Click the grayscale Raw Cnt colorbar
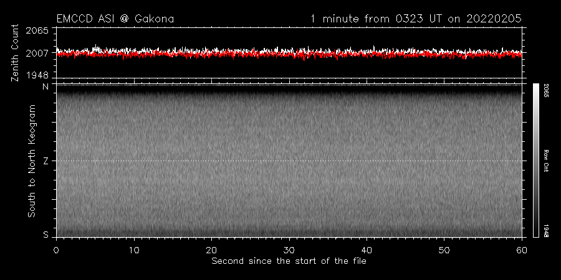The width and height of the screenshot is (561, 280). (x=535, y=161)
